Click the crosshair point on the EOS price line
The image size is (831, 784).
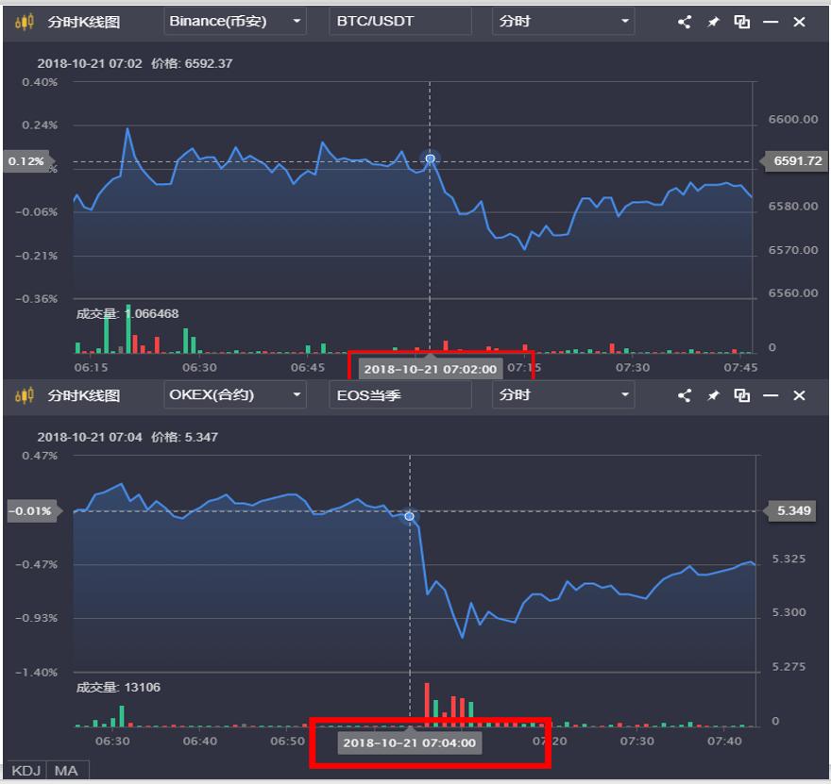pos(409,516)
